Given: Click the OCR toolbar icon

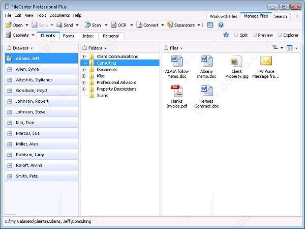Looking at the screenshot, I should [113, 25].
